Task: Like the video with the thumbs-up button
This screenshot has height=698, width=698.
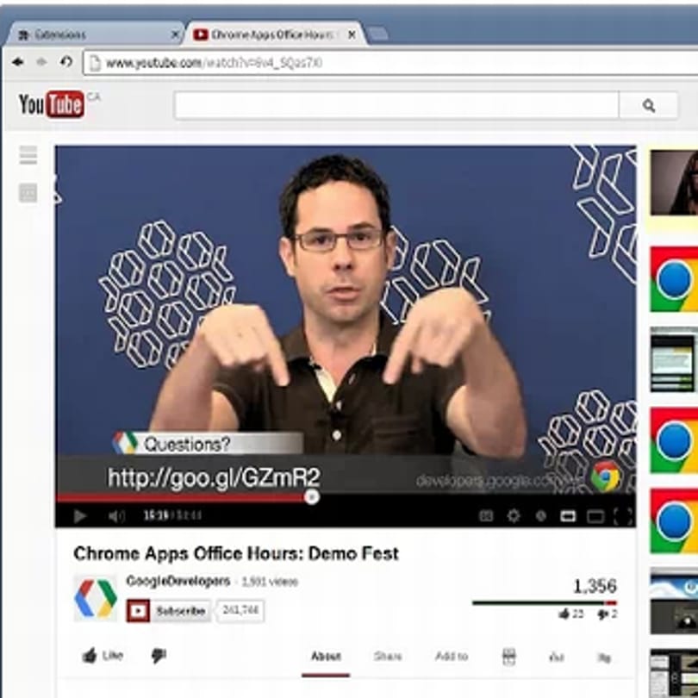Action: click(x=103, y=655)
